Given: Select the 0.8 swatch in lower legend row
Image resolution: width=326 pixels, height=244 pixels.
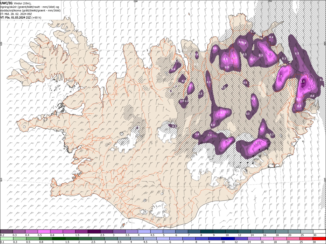Looking at the screenshot, I should tap(46, 239).
